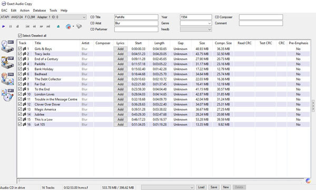Uncheck the End of a Century checkbox
Viewport: 316px width, 190px height.
click(20, 58)
